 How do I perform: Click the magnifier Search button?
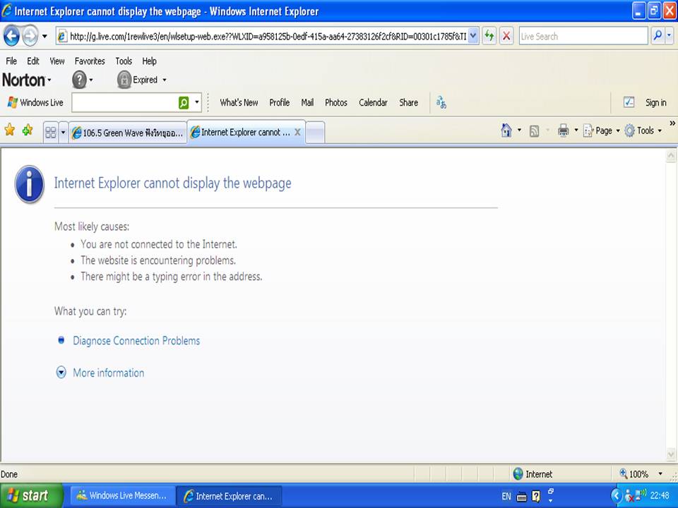click(658, 36)
